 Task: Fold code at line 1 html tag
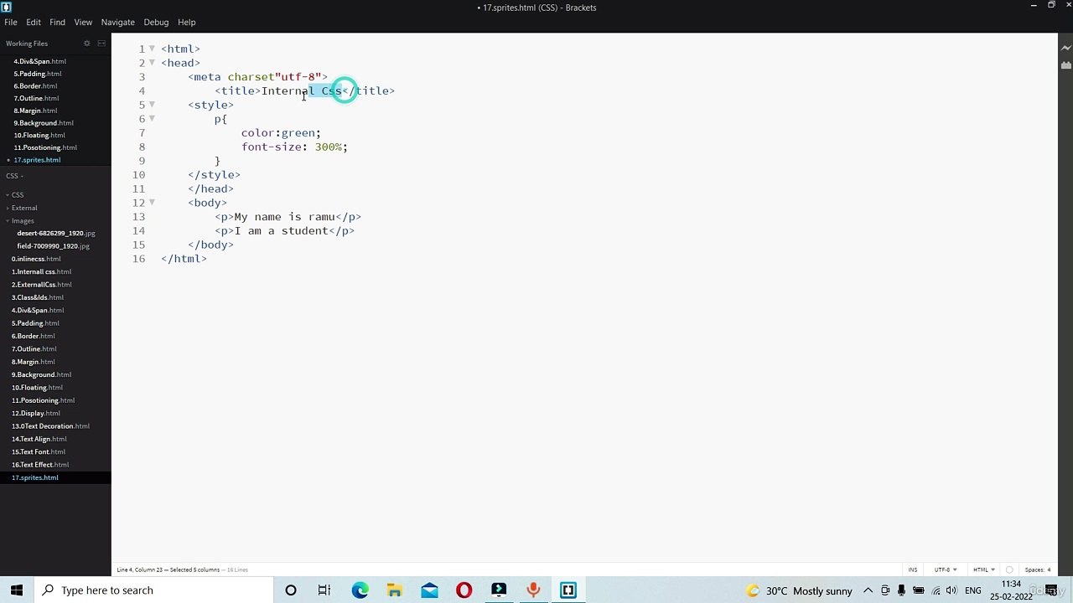point(152,49)
